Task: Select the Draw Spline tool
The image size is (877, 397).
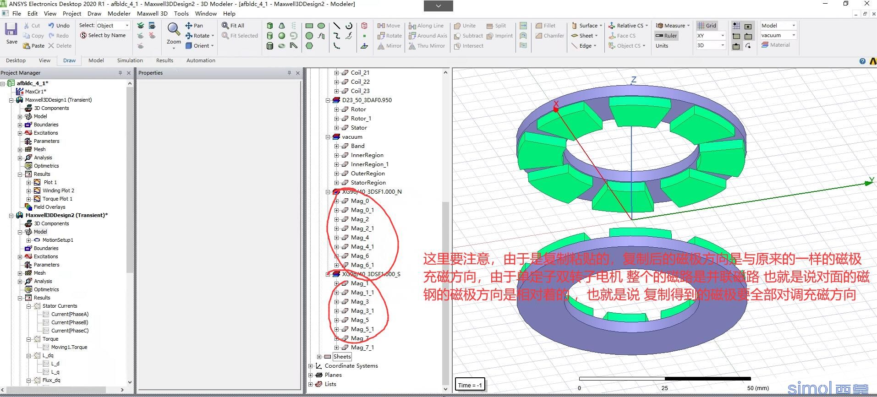Action: (x=337, y=36)
